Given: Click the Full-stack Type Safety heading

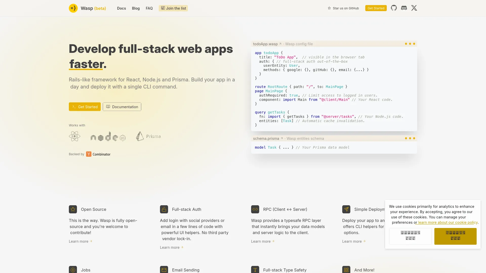Looking at the screenshot, I should point(285,270).
